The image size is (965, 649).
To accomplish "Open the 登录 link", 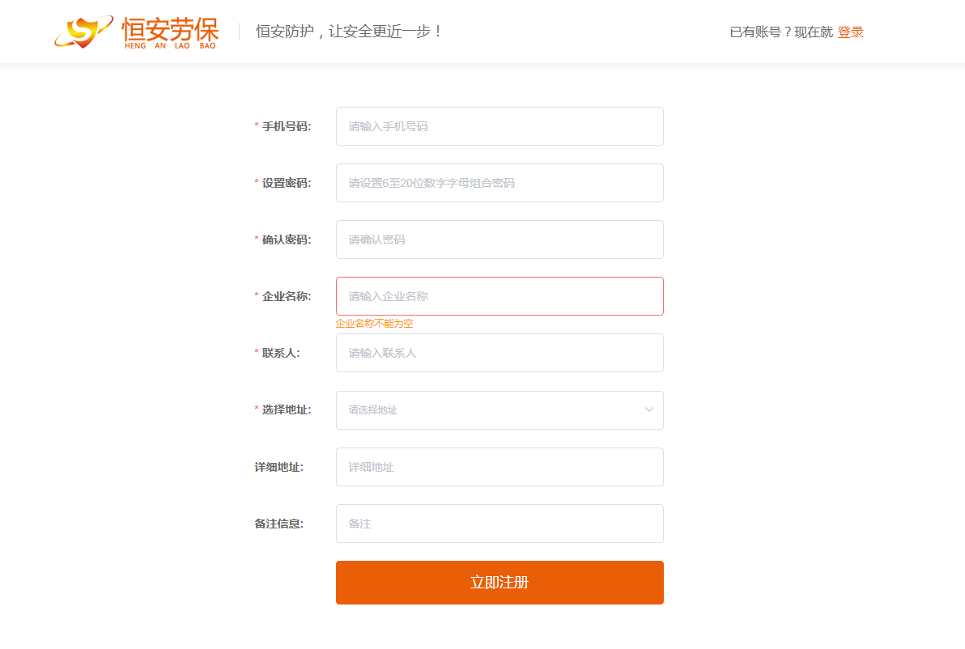I will coord(851,32).
